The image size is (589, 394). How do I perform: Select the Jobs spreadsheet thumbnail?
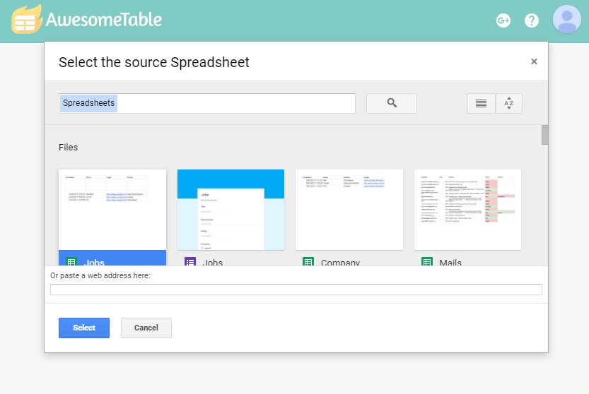[x=112, y=210]
